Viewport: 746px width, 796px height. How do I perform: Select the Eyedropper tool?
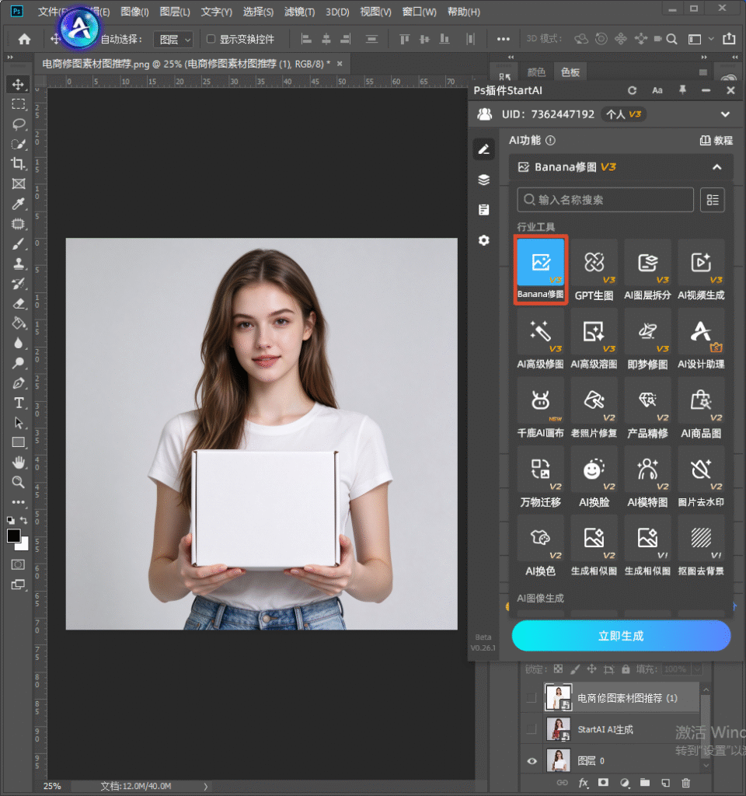(x=19, y=204)
